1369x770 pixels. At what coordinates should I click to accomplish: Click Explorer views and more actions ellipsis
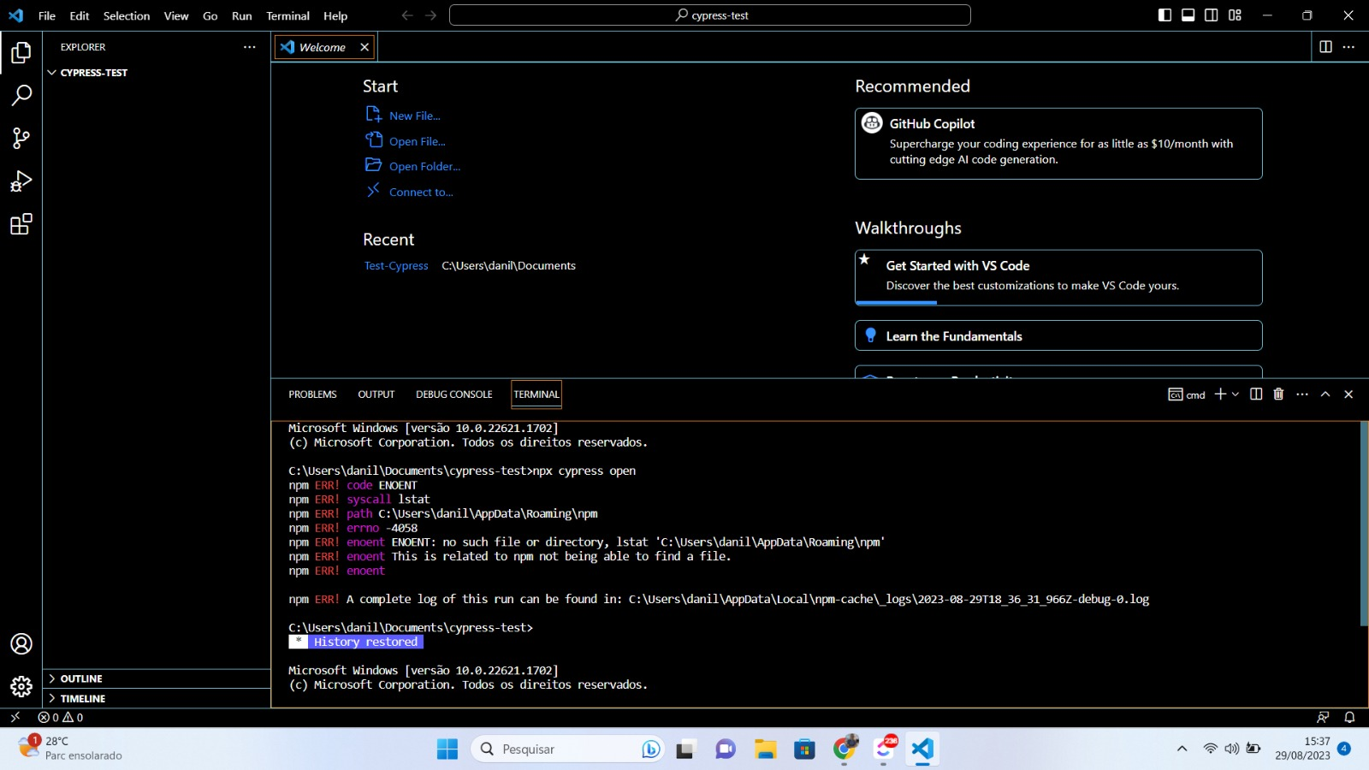point(249,47)
